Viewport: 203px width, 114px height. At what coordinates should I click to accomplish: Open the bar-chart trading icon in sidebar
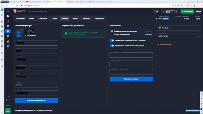(8, 21)
